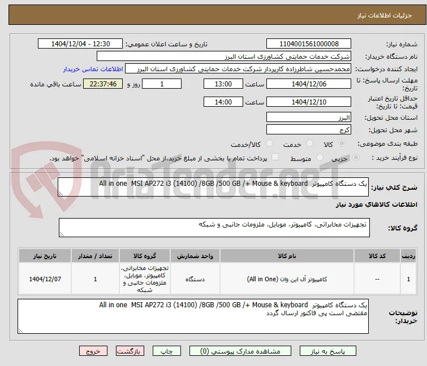
Task: Tick the اسناد خزانه اسلامی payment checkbox
Action: (x=275, y=157)
